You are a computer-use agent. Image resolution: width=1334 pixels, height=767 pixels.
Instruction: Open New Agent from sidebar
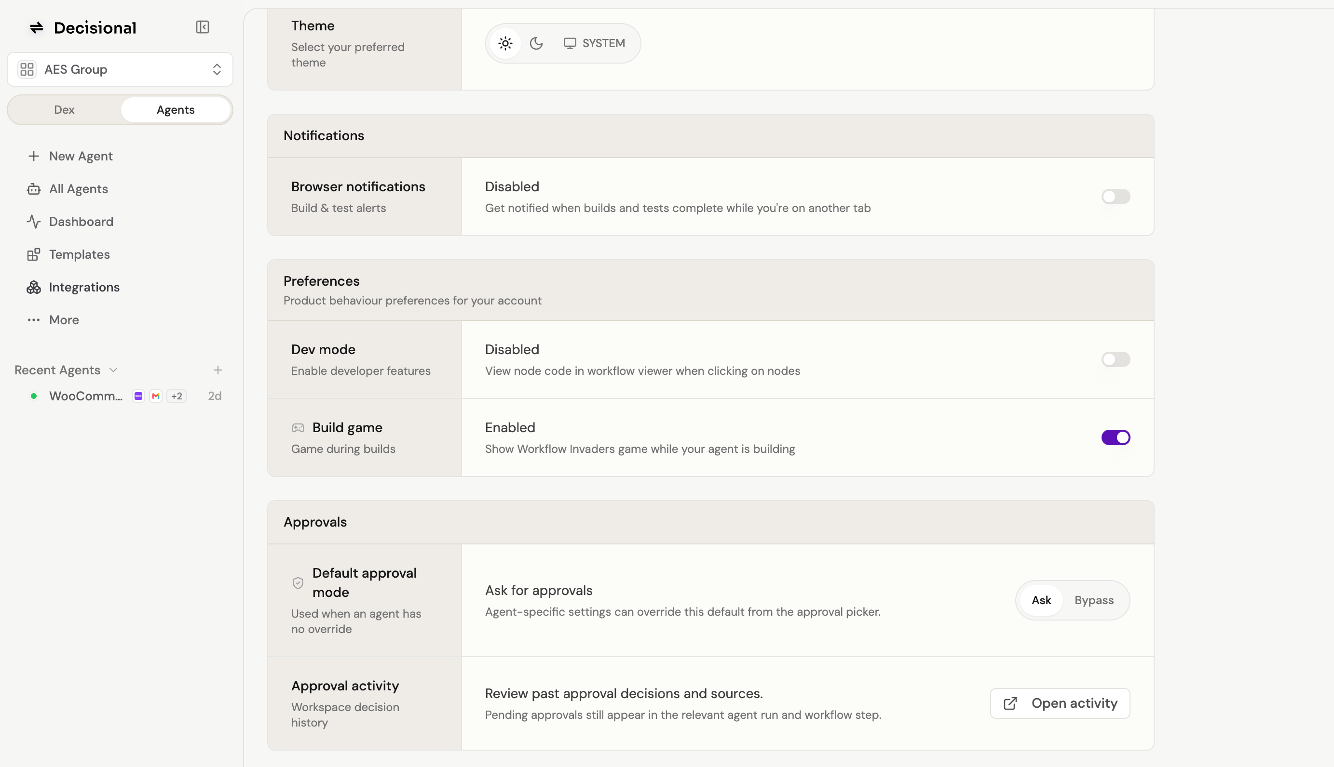coord(81,156)
